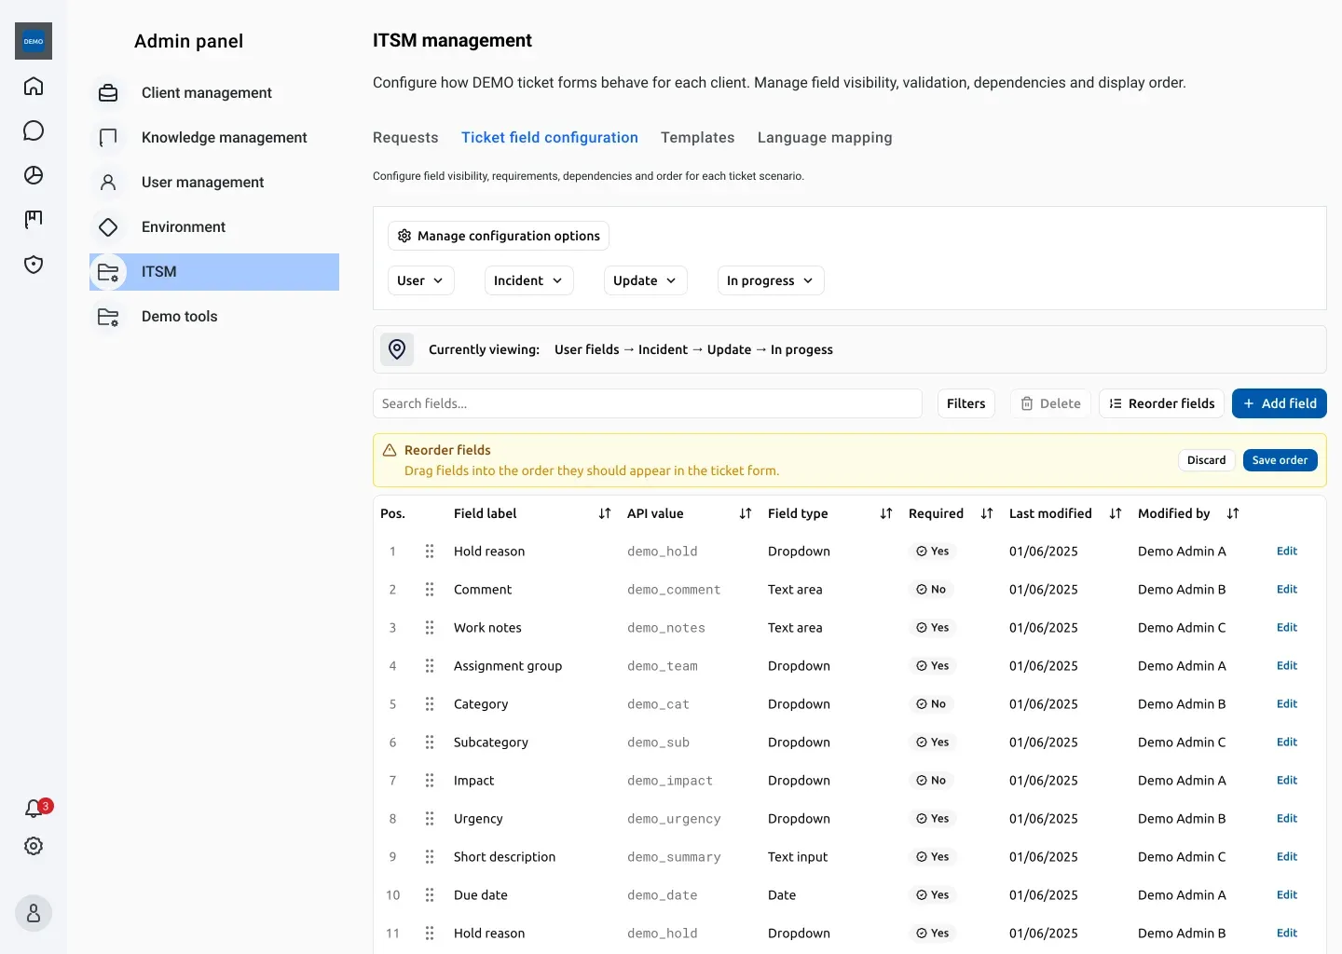Click Manage configuration options button
Screen dimensions: 1342x954
(x=499, y=236)
